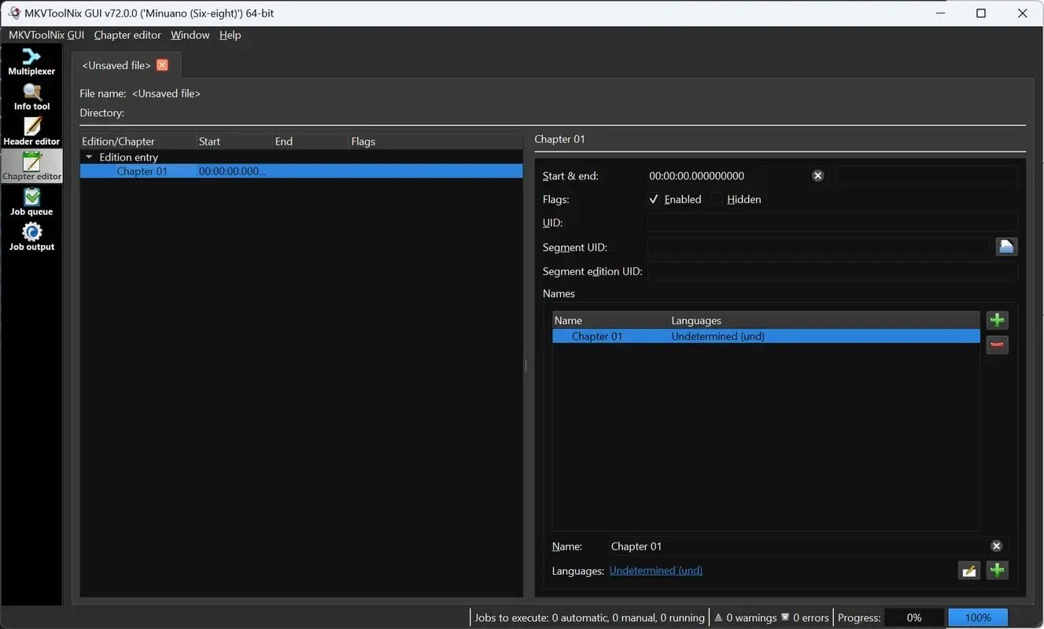Switch to the Header editor
The width and height of the screenshot is (1044, 629).
click(31, 131)
